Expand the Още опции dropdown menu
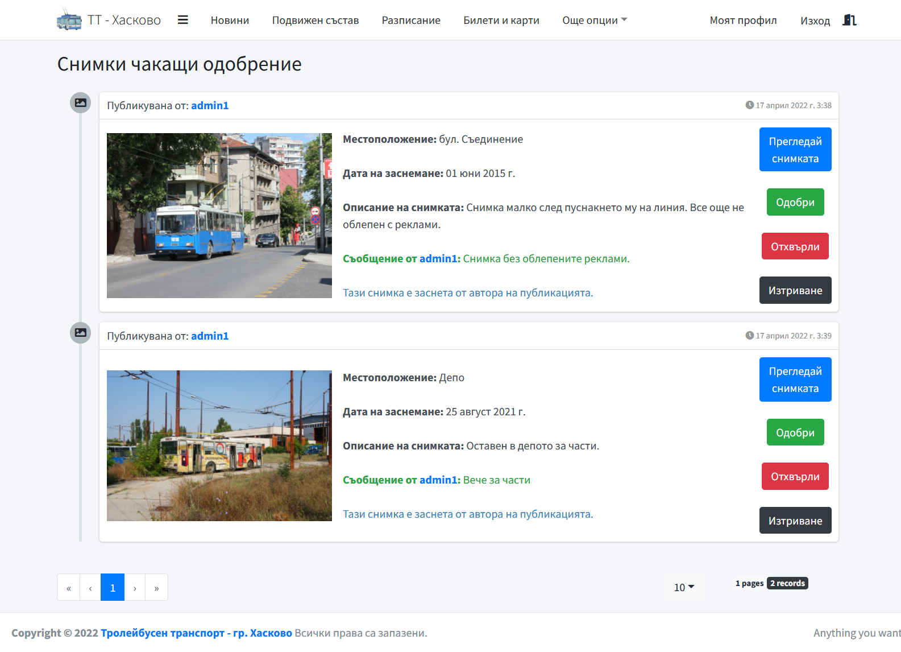The image size is (901, 652). (x=595, y=20)
